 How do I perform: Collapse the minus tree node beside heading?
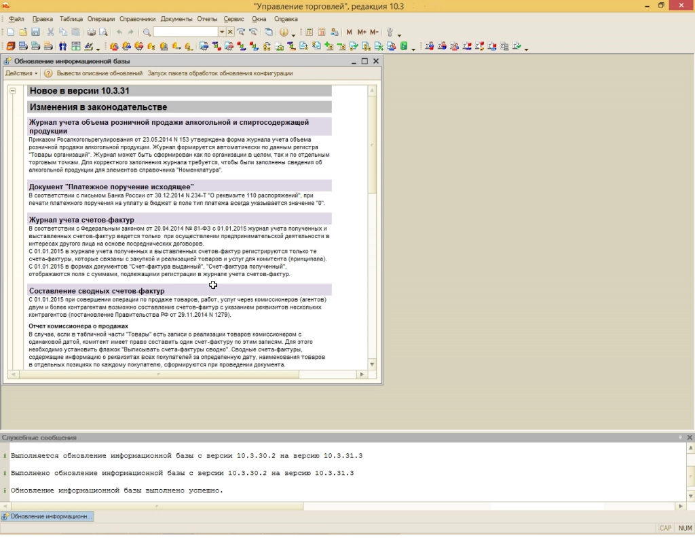click(13, 91)
